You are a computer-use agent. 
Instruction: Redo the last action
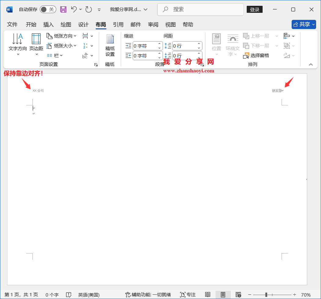88,9
